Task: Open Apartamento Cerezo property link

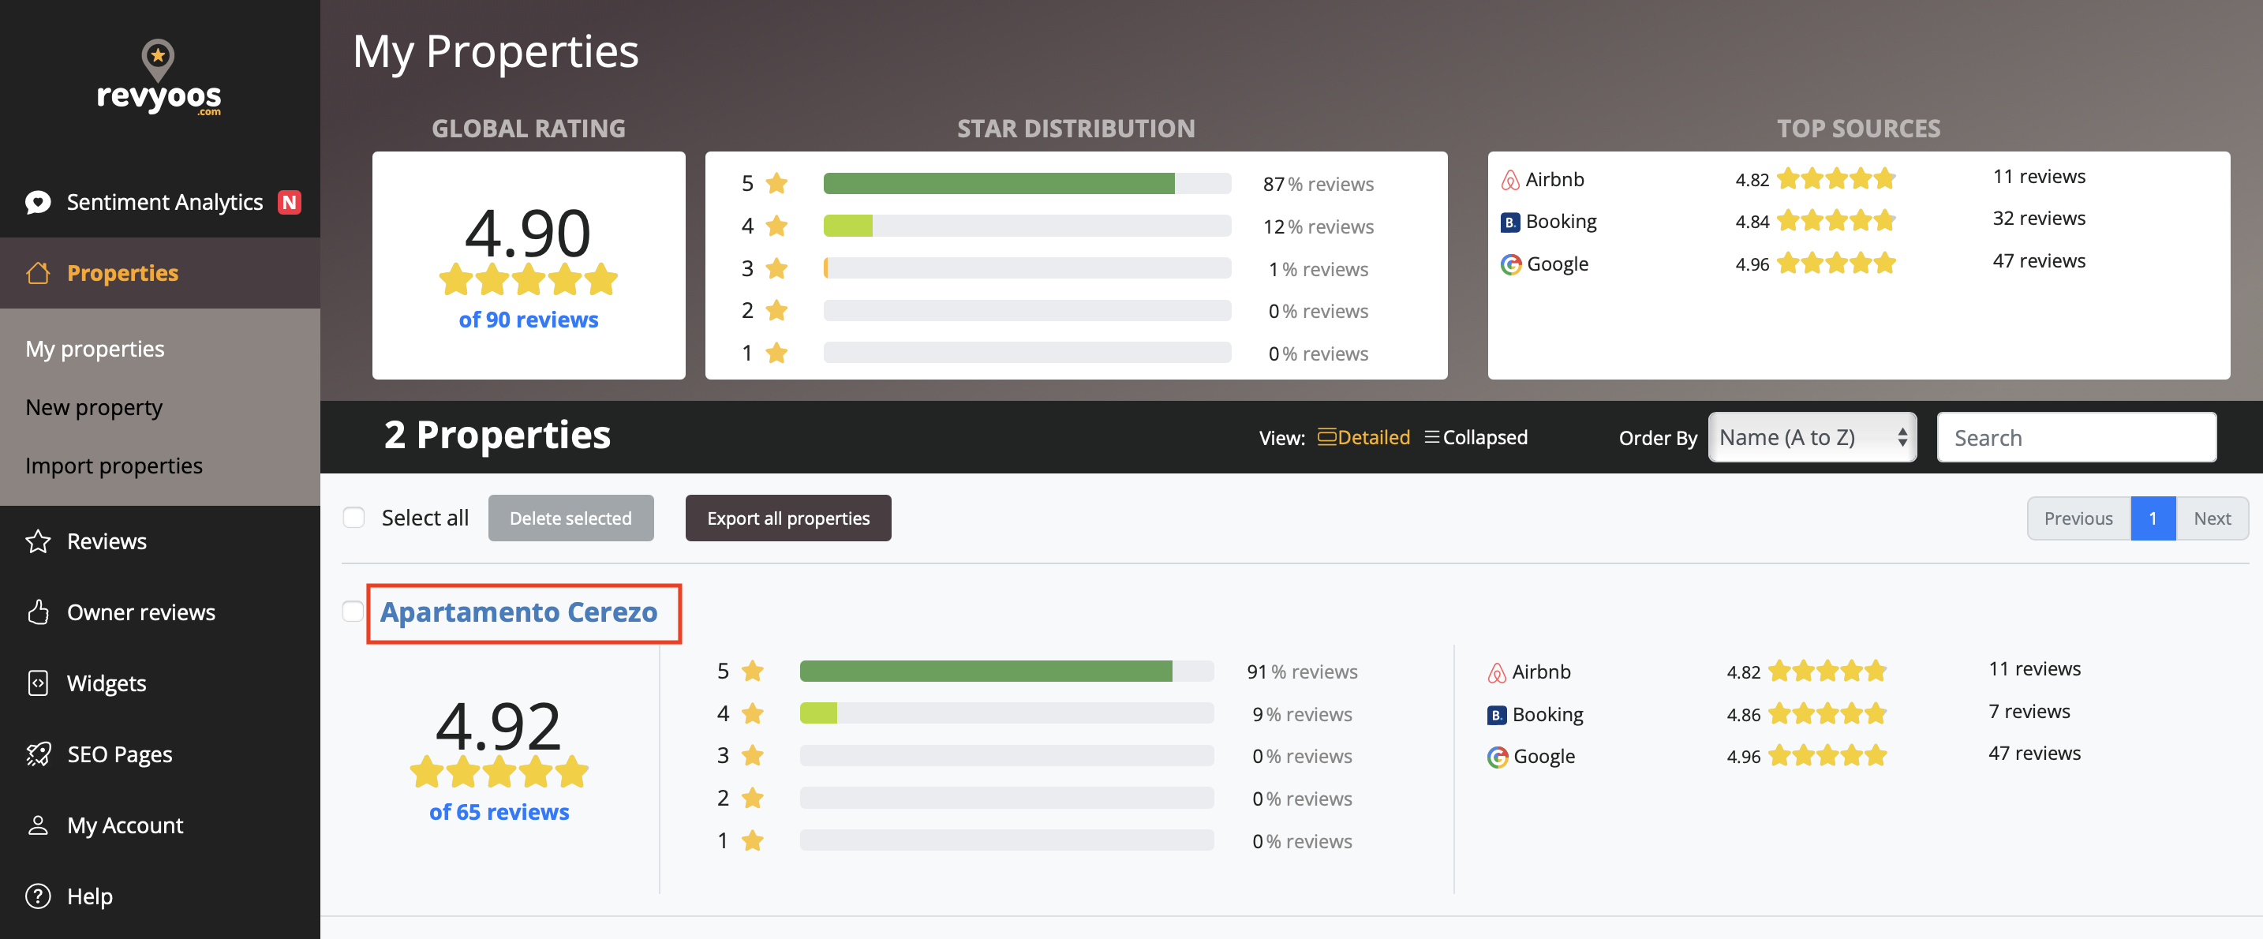Action: pyautogui.click(x=518, y=612)
